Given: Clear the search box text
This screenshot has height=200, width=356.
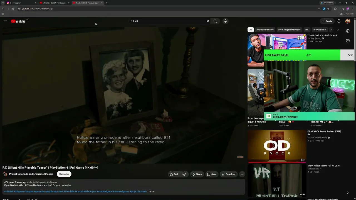Looking at the screenshot, I should coord(208,21).
